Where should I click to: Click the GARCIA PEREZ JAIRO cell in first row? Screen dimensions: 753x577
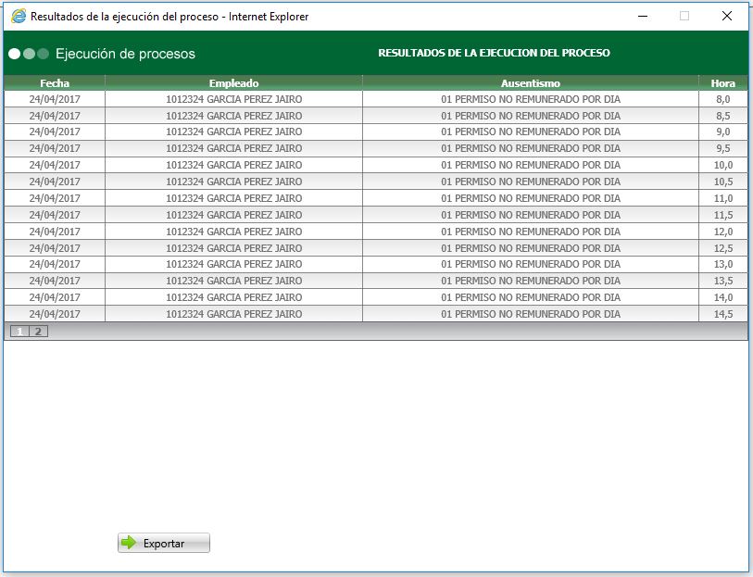coord(232,98)
